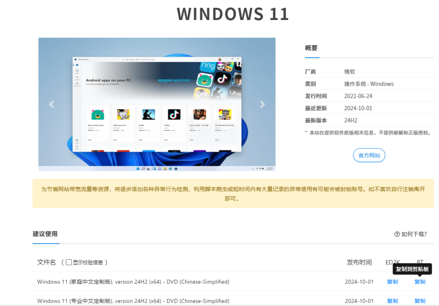Click the 本站仅提供软件原版相关信息 disclaimer note
Screen dimensions: 439x306
tap(369, 133)
